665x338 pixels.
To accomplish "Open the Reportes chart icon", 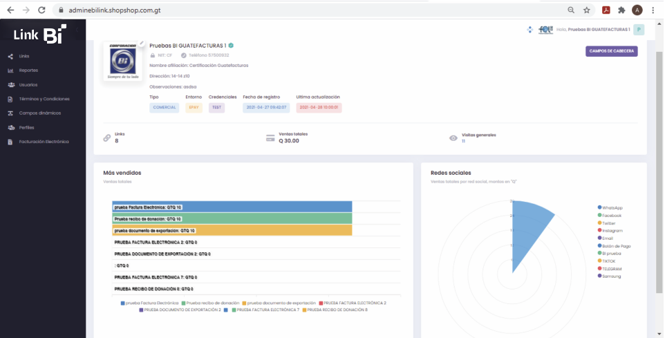I will [x=10, y=71].
